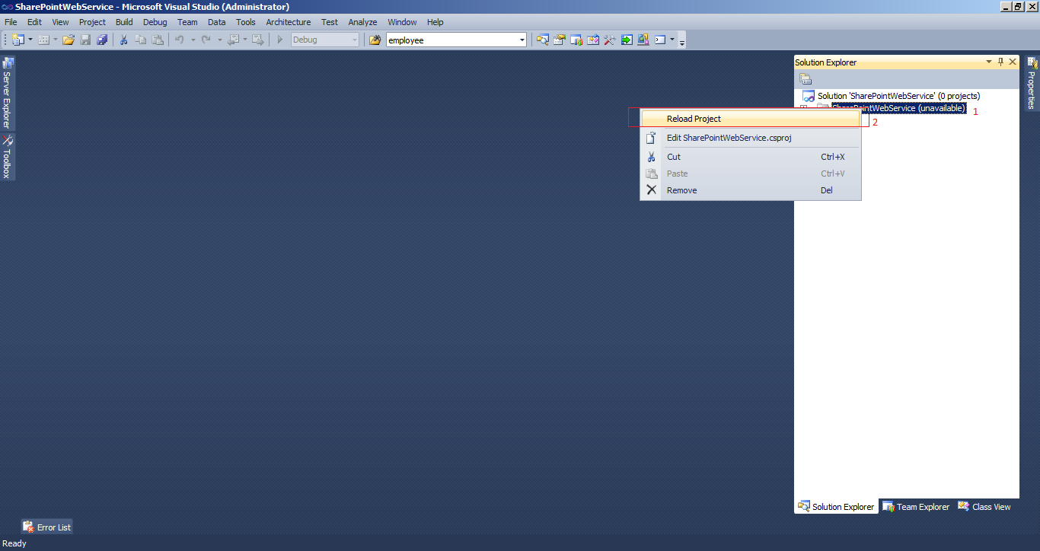Viewport: 1040px width, 551px height.
Task: Open the Test menu
Action: pos(330,22)
